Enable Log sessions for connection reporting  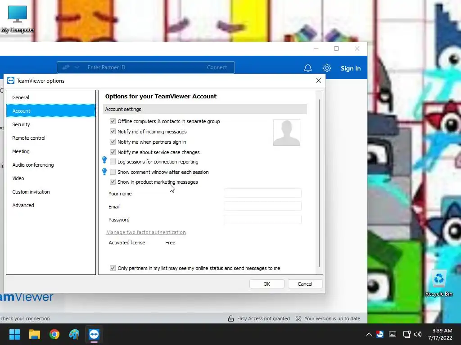[113, 162]
